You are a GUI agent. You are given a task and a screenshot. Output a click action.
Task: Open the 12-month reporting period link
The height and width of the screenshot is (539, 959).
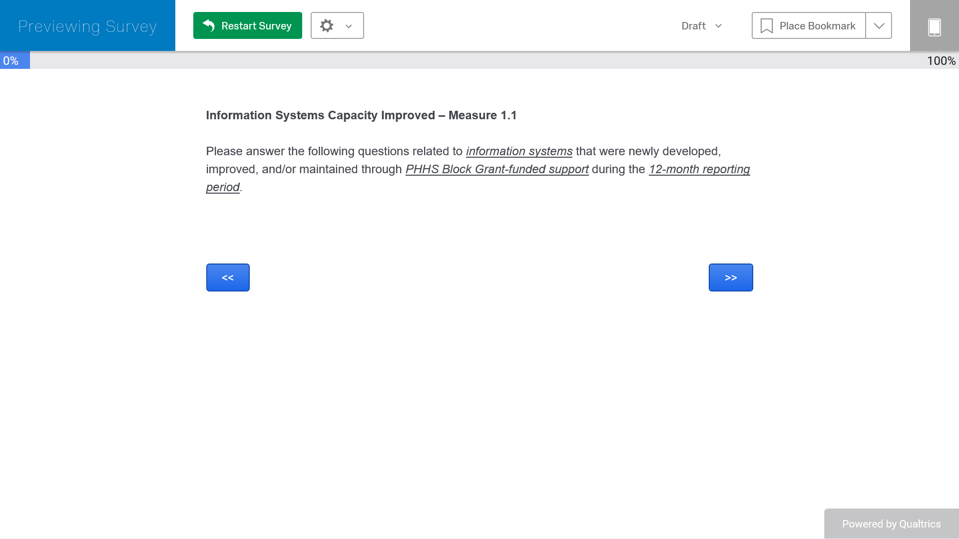[x=699, y=169]
